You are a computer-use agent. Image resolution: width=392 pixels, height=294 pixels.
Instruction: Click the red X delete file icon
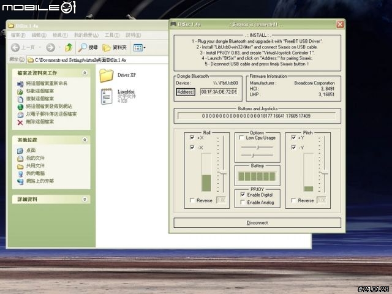click(20, 123)
